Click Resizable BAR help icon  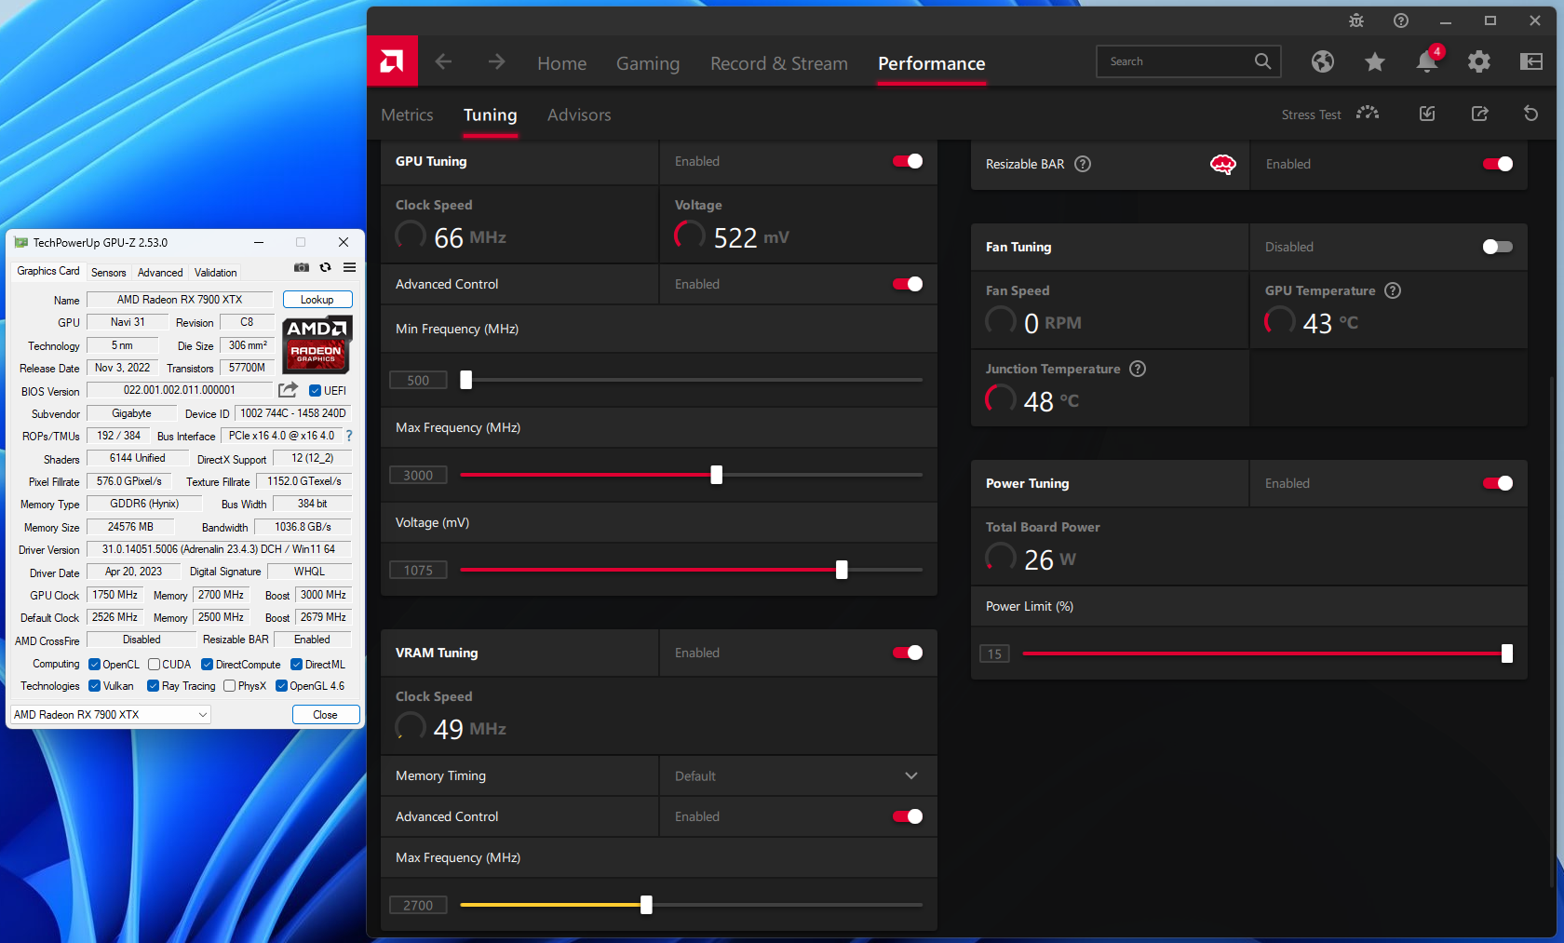tap(1083, 164)
